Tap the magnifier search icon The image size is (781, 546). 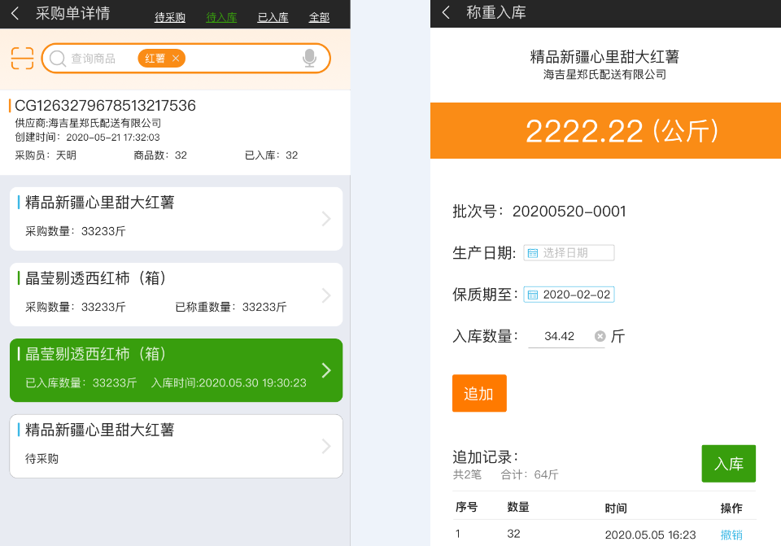[x=58, y=59]
